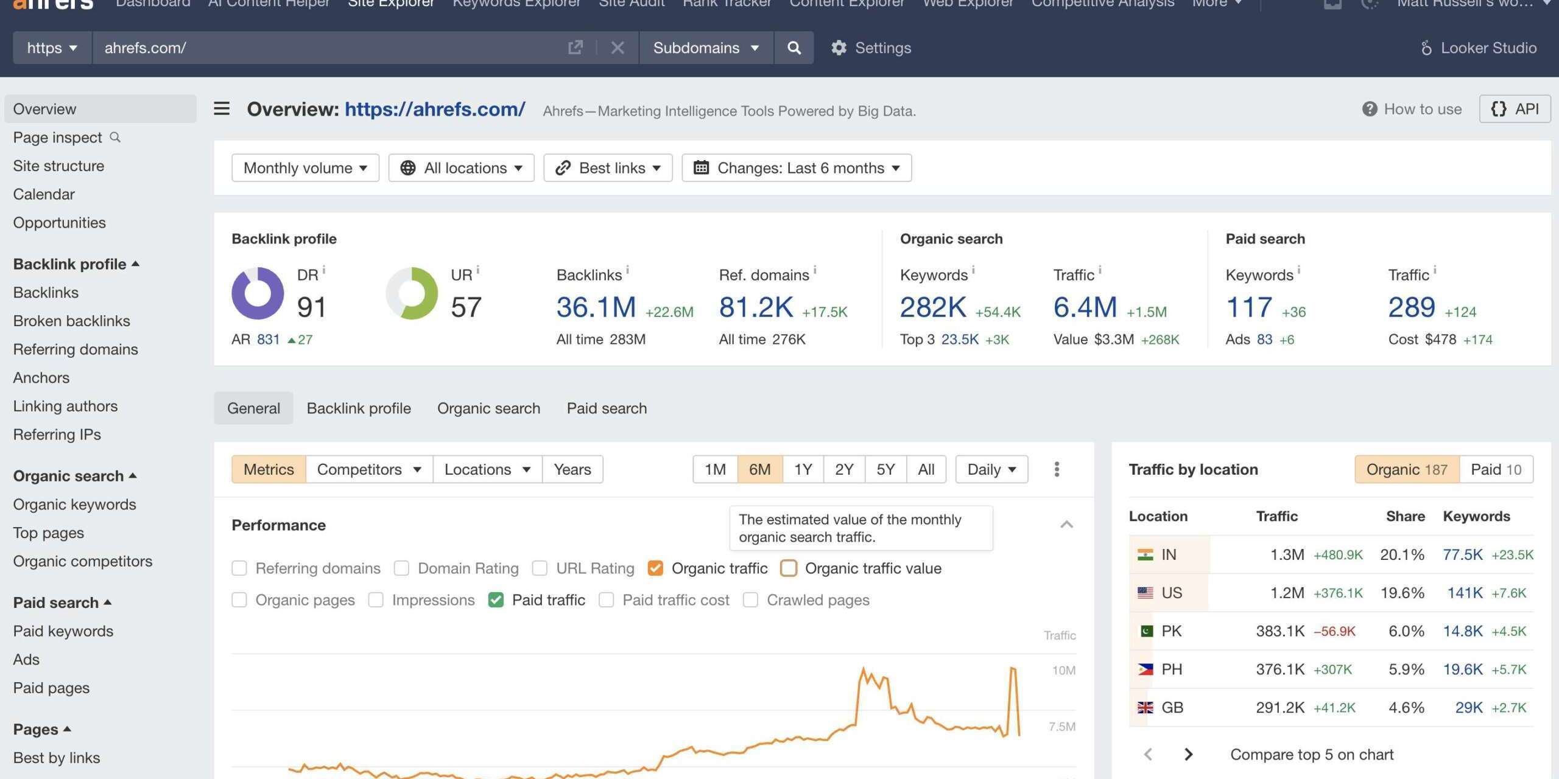Open Settings with the gear icon
The height and width of the screenshot is (779, 1559).
point(839,47)
